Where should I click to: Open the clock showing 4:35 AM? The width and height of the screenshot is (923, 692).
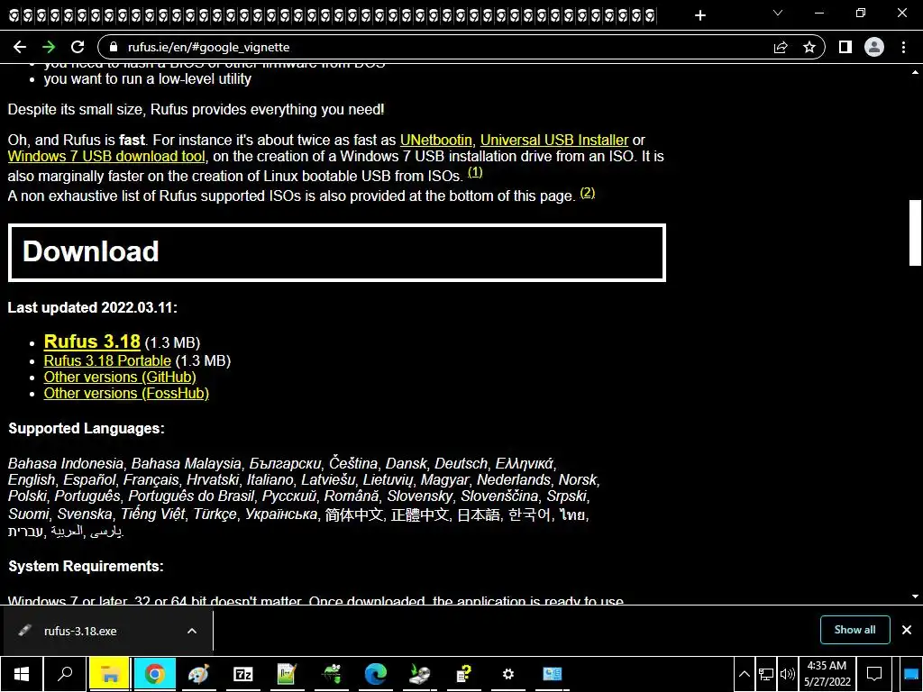(x=827, y=674)
